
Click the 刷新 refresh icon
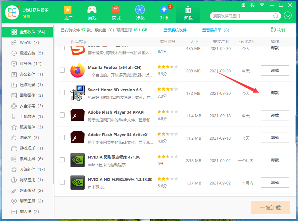[x=273, y=30]
